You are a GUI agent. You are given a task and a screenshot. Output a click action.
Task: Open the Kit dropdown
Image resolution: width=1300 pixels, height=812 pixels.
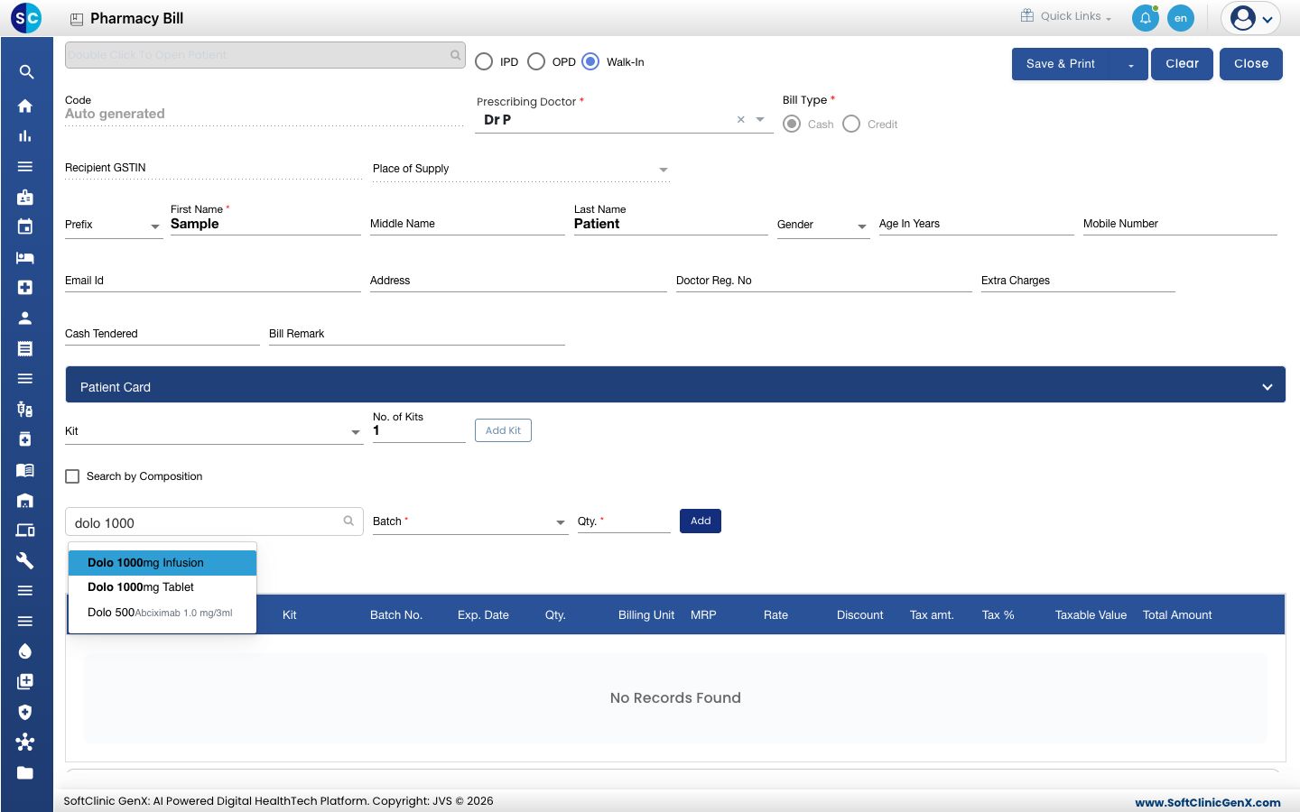tap(213, 431)
